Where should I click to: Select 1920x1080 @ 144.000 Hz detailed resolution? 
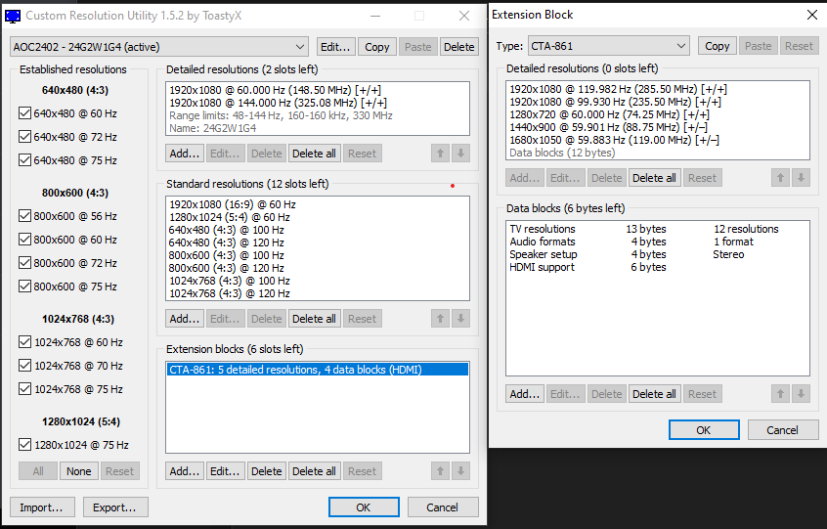coord(278,103)
